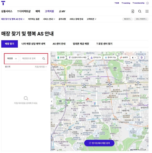Switch to T 로밍 센터 찾기 tab

click(x=104, y=44)
